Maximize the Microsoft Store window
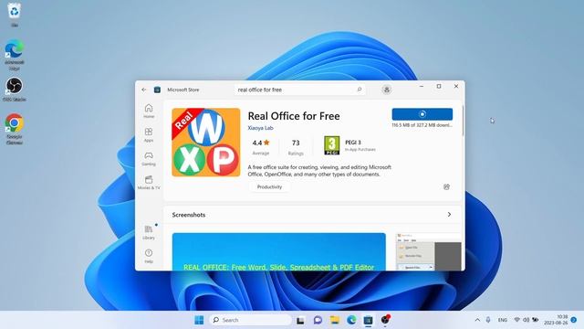The width and height of the screenshot is (584, 329). [x=439, y=86]
